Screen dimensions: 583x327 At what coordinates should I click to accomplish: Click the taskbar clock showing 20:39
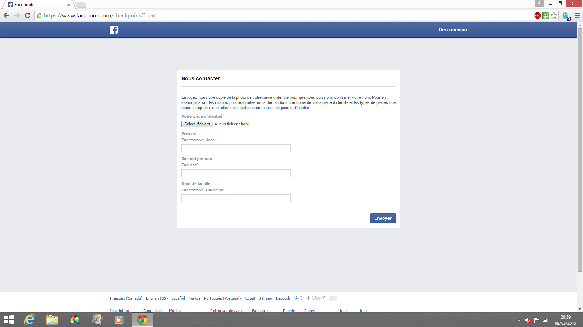[566, 320]
